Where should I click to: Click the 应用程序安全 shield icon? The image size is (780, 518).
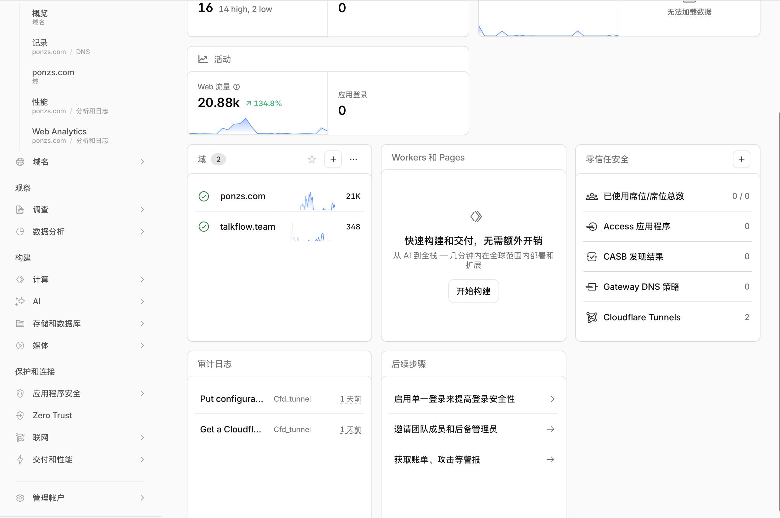tap(20, 393)
